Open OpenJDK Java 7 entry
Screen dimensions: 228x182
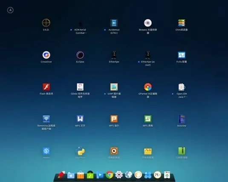pyautogui.click(x=182, y=87)
